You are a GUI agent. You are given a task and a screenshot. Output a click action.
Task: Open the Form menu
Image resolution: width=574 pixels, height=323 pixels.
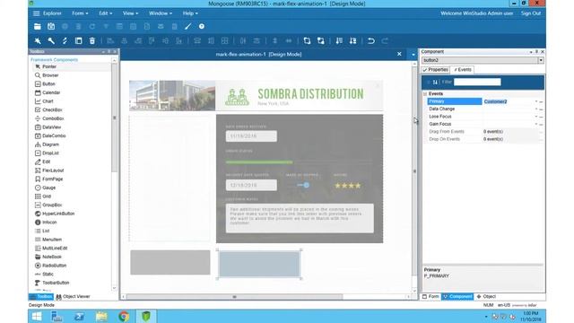pyautogui.click(x=80, y=13)
